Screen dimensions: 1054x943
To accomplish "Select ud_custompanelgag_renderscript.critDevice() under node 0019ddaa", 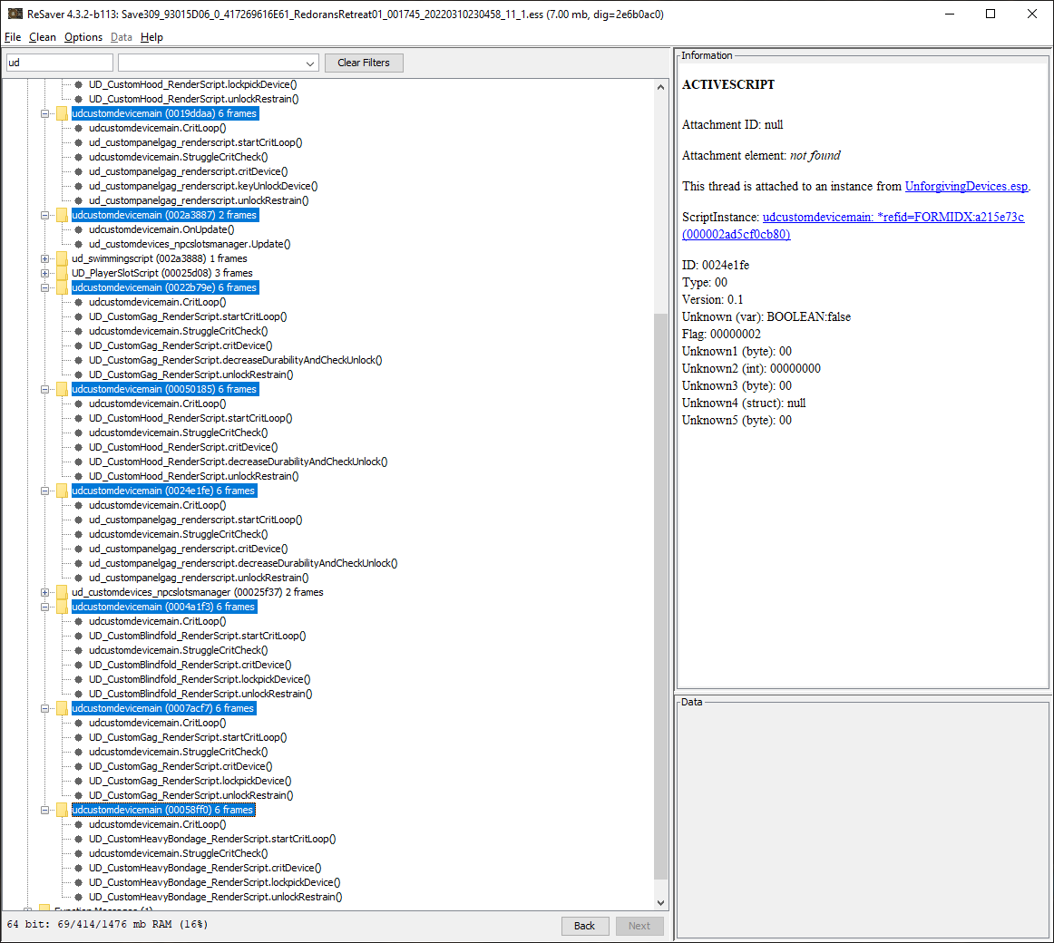I will 189,171.
